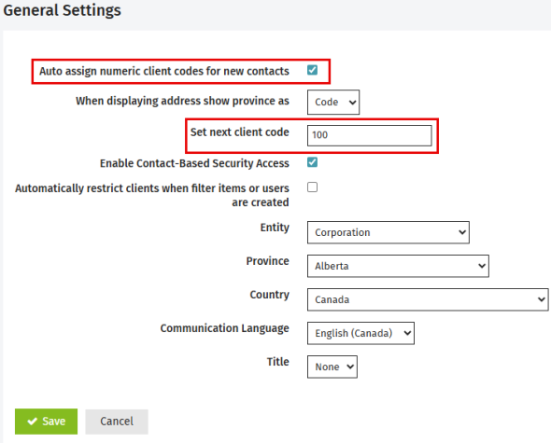
Task: Click the Enable Contact-Based Security Access label
Action: pos(194,163)
